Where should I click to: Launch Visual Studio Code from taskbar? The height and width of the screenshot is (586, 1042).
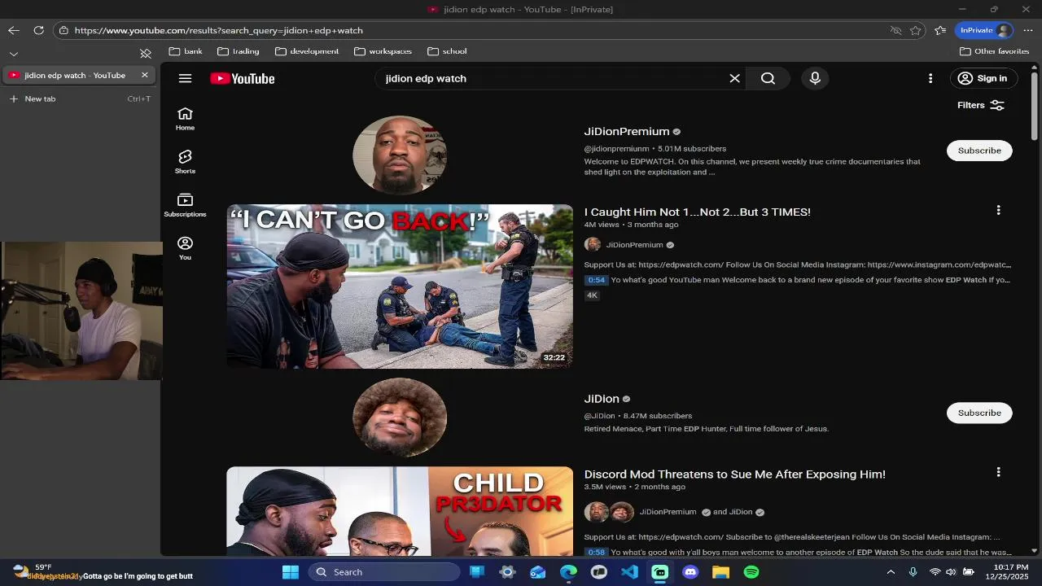pos(629,572)
